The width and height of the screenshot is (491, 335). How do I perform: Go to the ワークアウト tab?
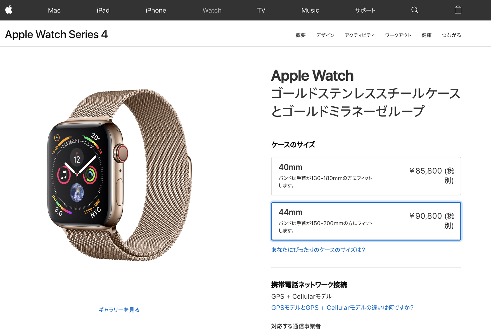[x=398, y=35]
